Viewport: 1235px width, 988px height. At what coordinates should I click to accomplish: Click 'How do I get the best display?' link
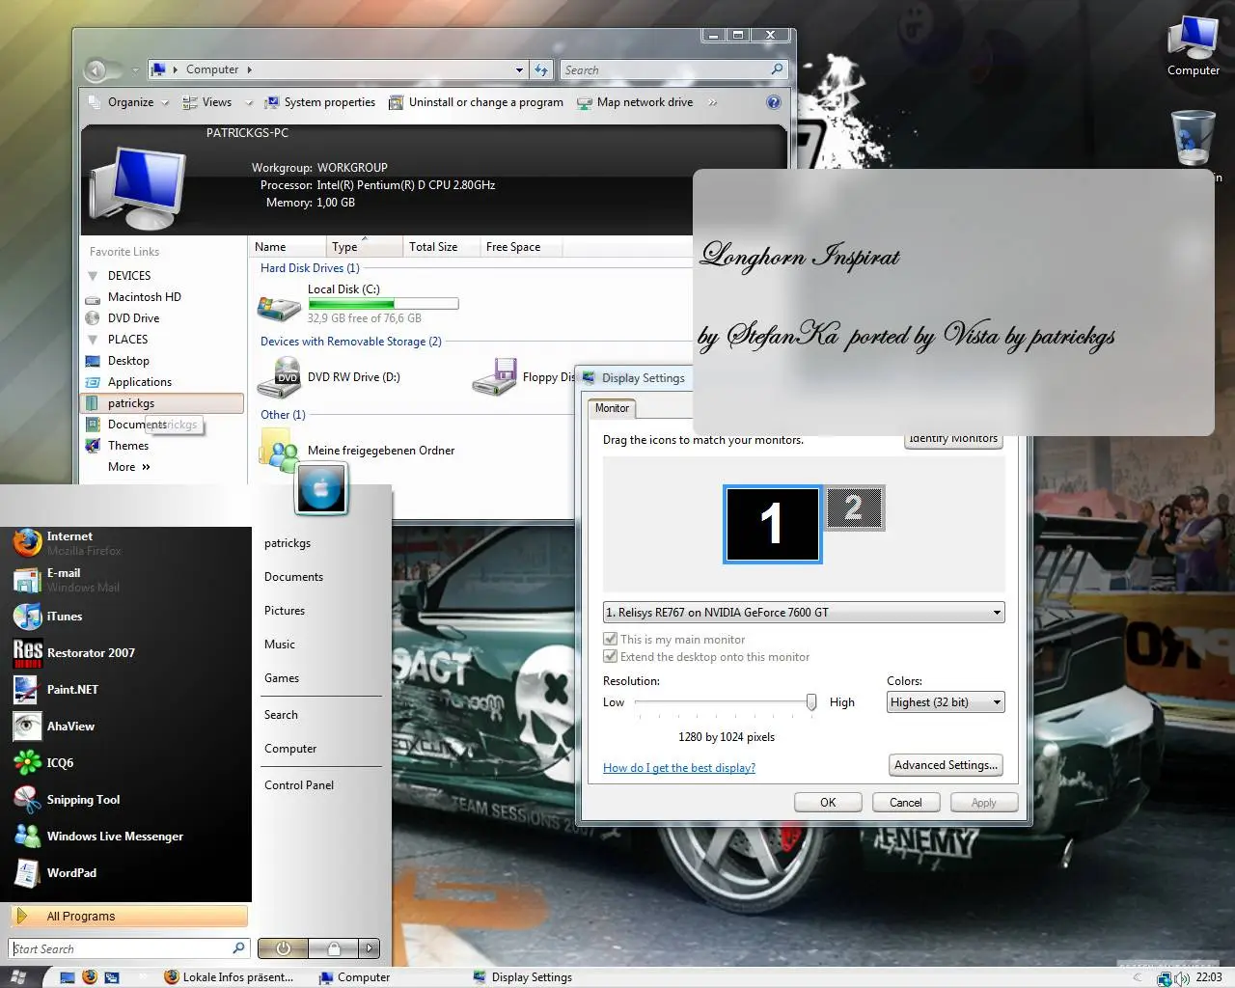coord(679,768)
